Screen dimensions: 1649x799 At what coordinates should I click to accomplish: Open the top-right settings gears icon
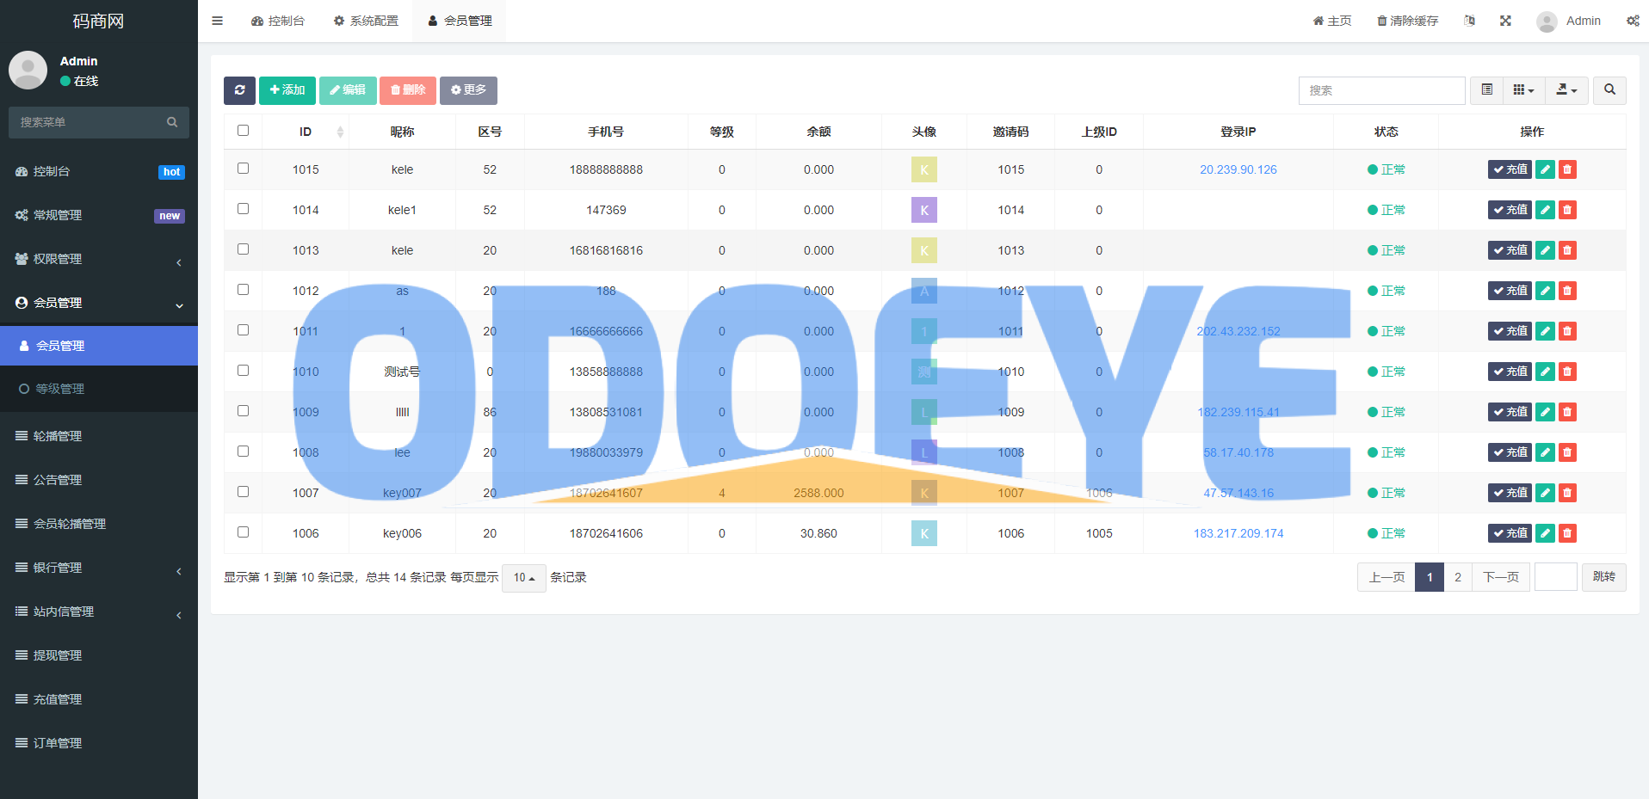[x=1632, y=21]
